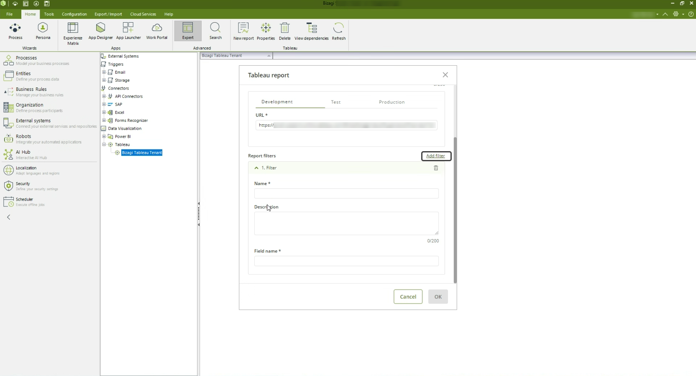
Task: Open the Configuration tab
Action: pyautogui.click(x=74, y=14)
